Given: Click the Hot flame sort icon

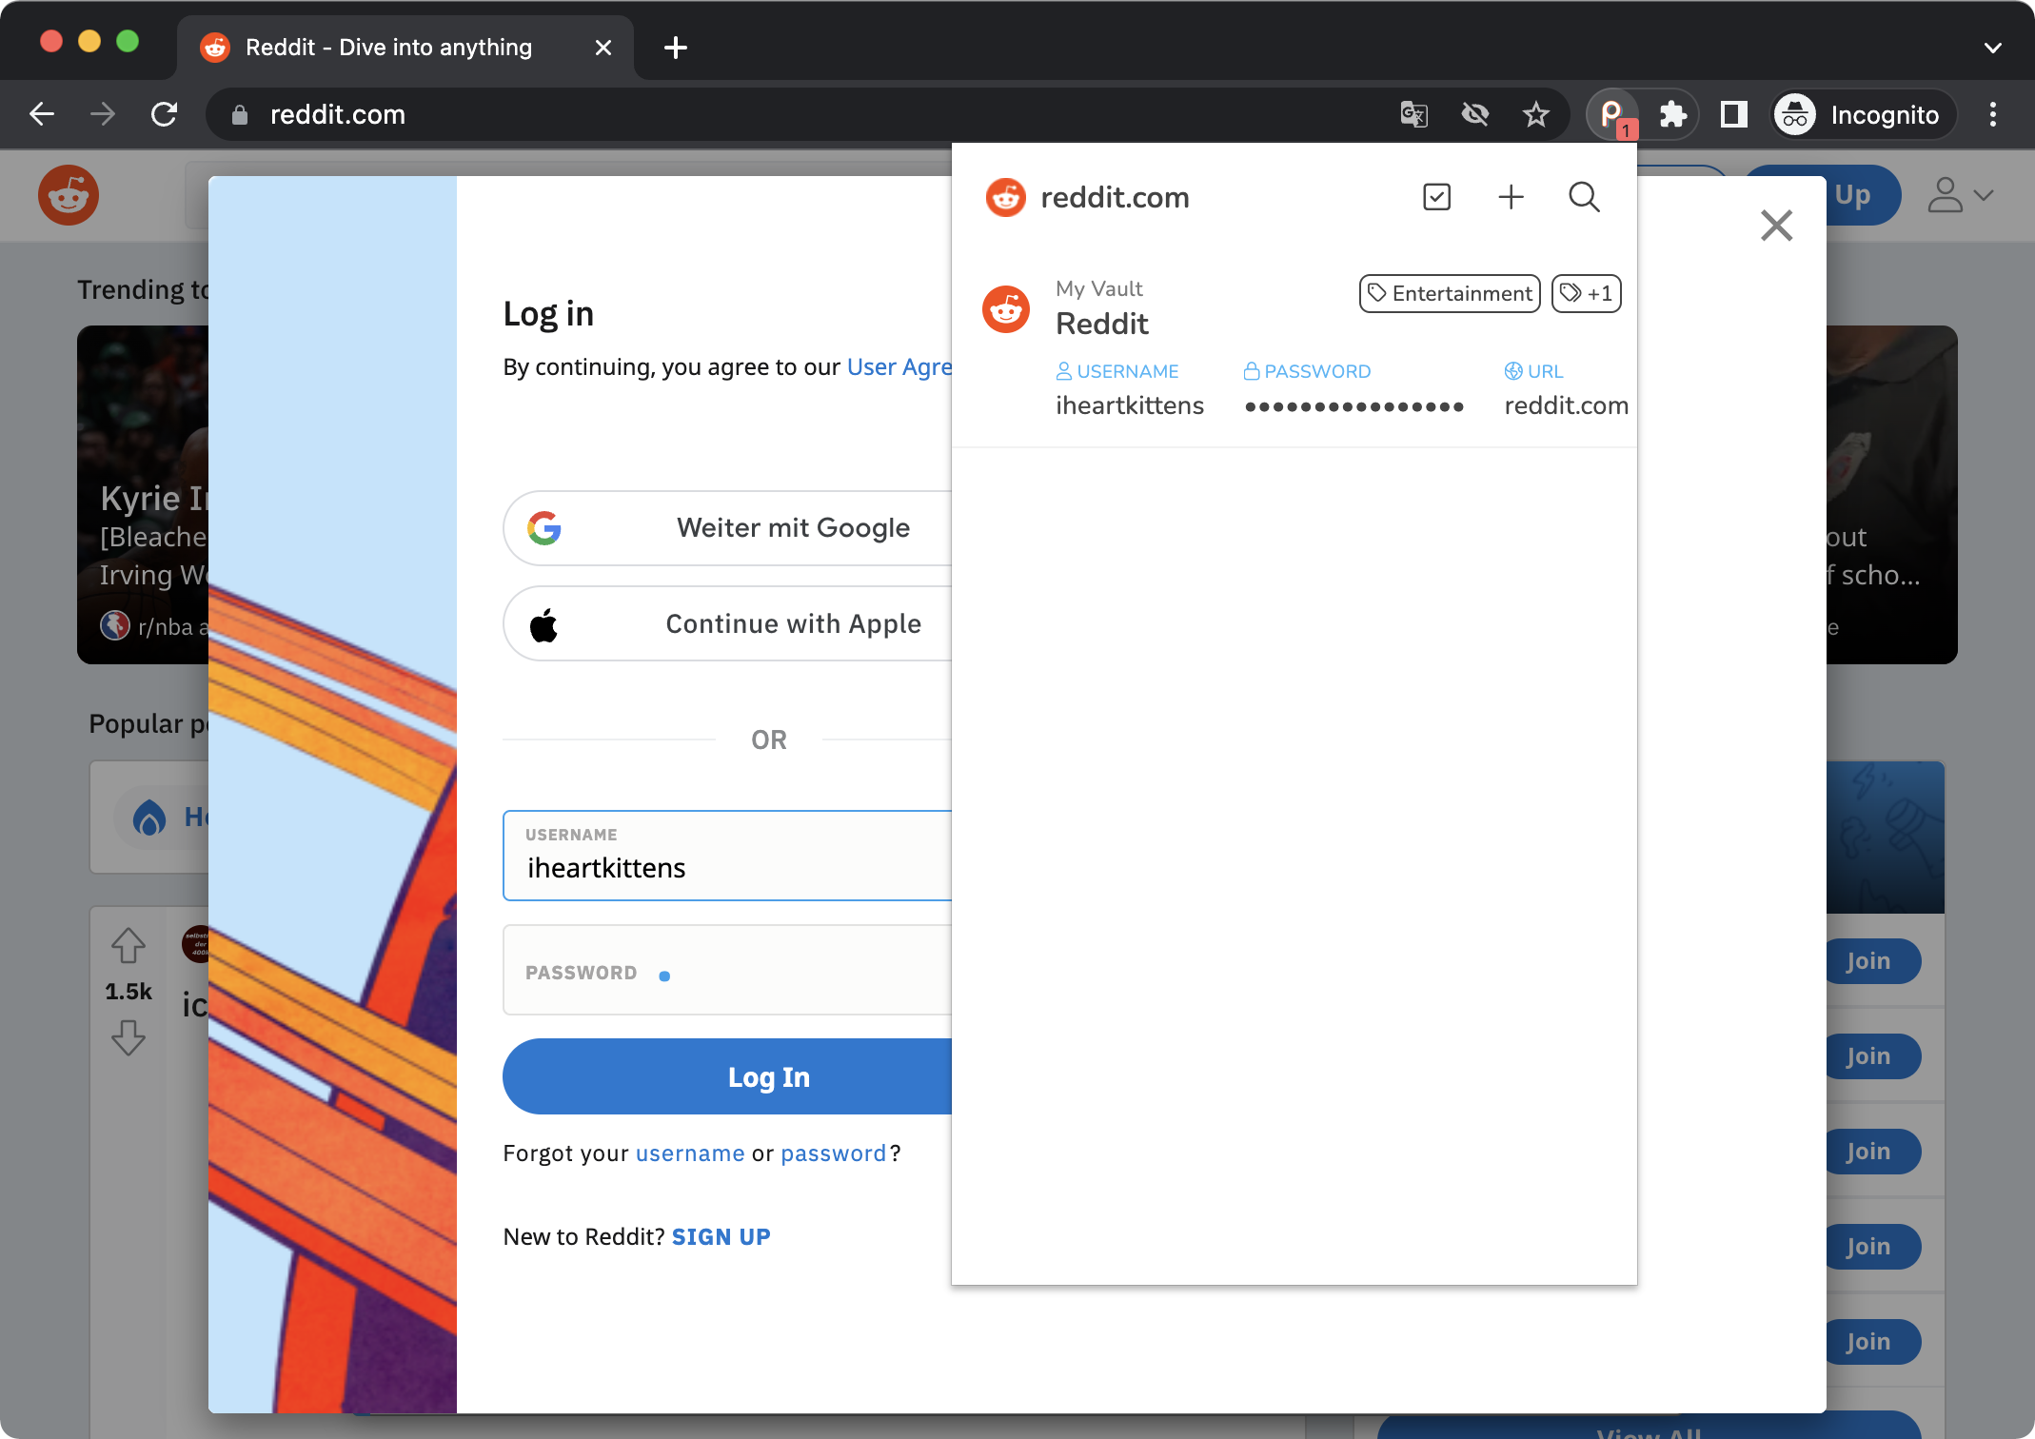Looking at the screenshot, I should click(149, 817).
